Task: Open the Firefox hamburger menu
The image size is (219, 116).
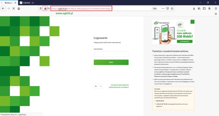Action: point(216,8)
